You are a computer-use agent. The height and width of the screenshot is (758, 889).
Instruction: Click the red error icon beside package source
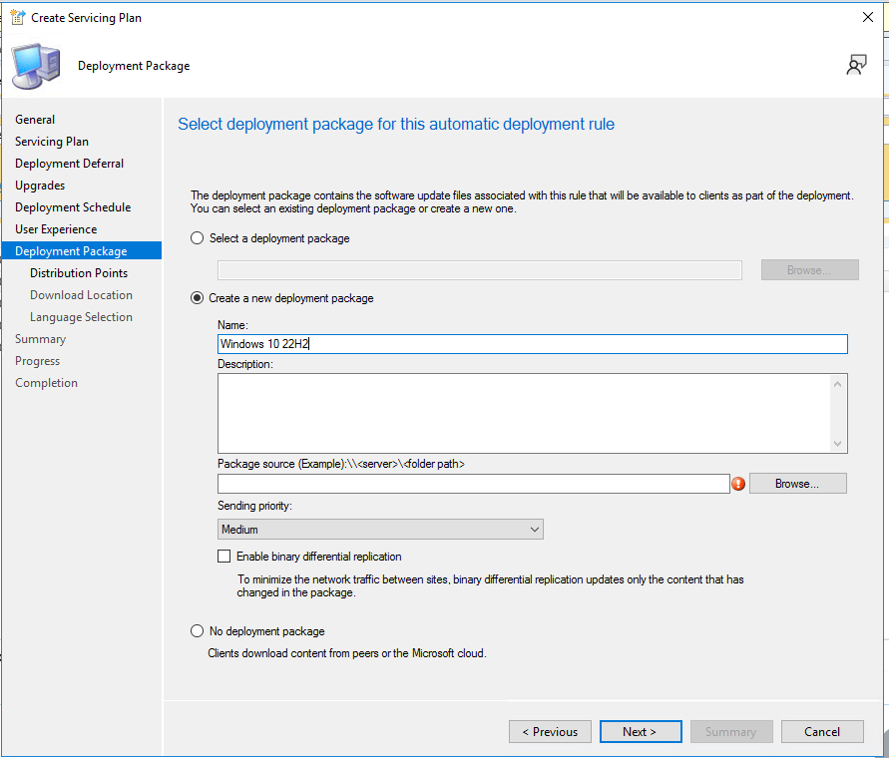[738, 484]
